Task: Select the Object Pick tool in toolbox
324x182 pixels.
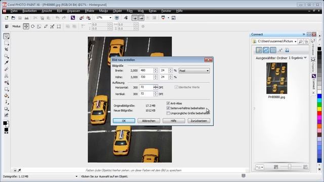Action: [7, 36]
